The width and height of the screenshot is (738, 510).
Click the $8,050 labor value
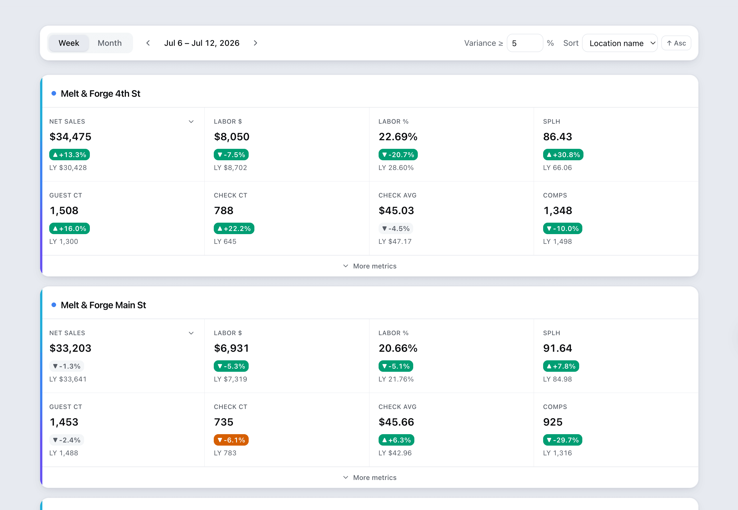tap(232, 137)
